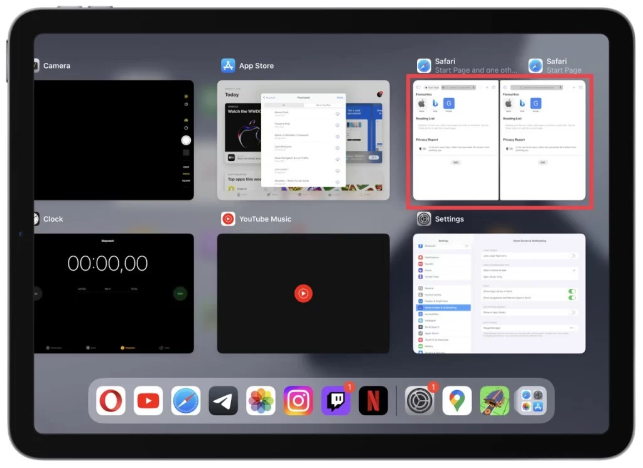
Task: Open the App Library folder in dock
Action: point(532,400)
